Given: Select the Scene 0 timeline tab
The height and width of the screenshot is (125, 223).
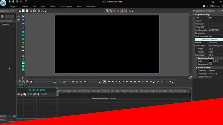Looking at the screenshot, I should tap(21, 86).
